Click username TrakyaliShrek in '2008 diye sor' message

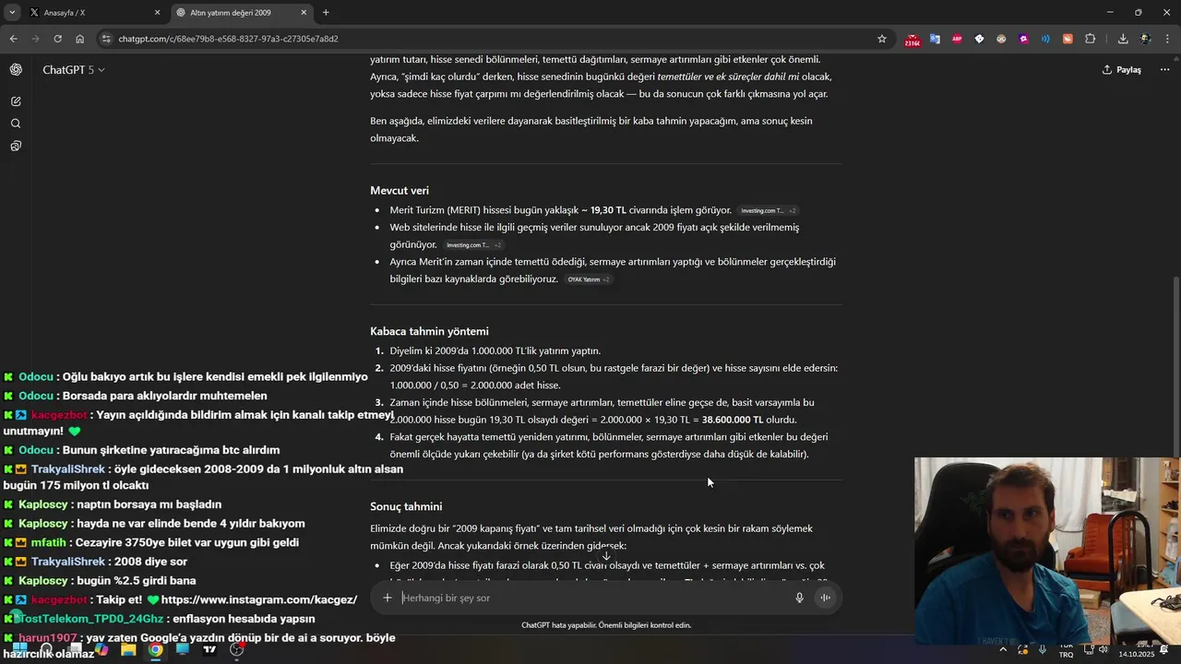68,562
